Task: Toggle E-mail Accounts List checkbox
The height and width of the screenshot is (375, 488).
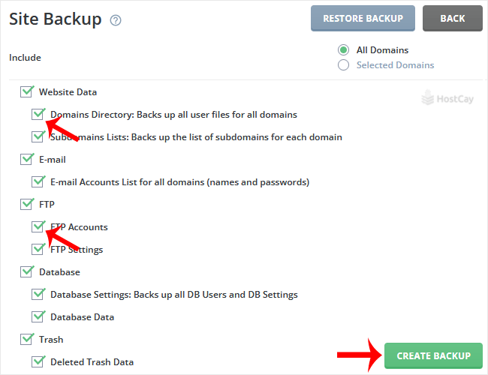Action: coord(38,181)
